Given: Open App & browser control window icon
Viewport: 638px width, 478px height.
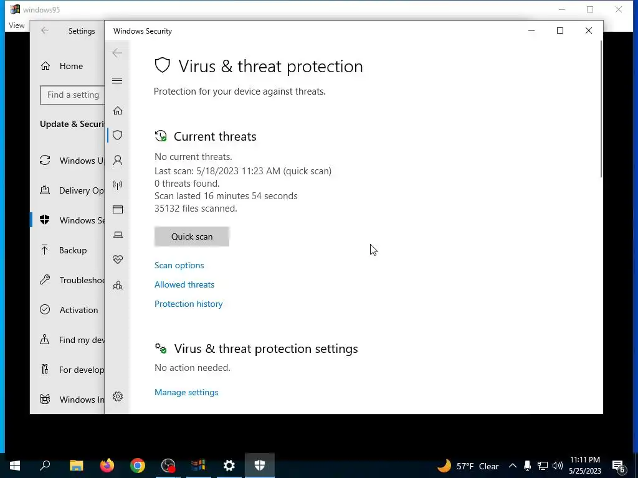Looking at the screenshot, I should (x=118, y=209).
